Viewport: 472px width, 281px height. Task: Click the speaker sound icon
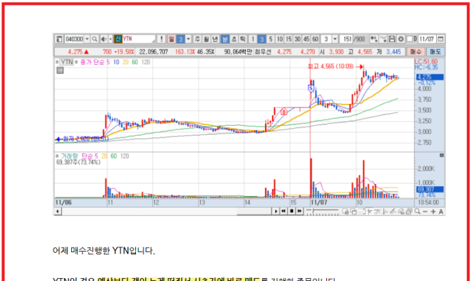point(104,39)
